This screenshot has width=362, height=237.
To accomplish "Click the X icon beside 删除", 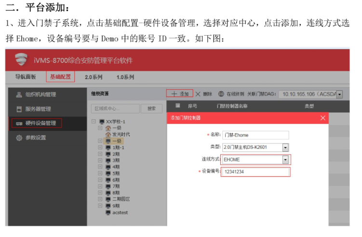I will (198, 94).
